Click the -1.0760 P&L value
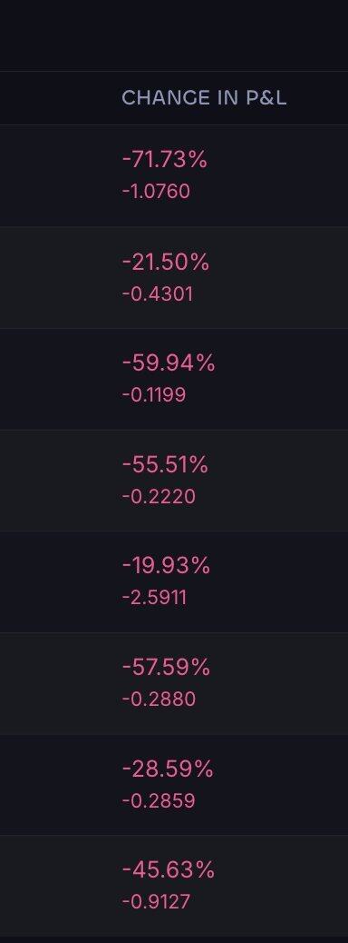The image size is (348, 943). tap(156, 192)
